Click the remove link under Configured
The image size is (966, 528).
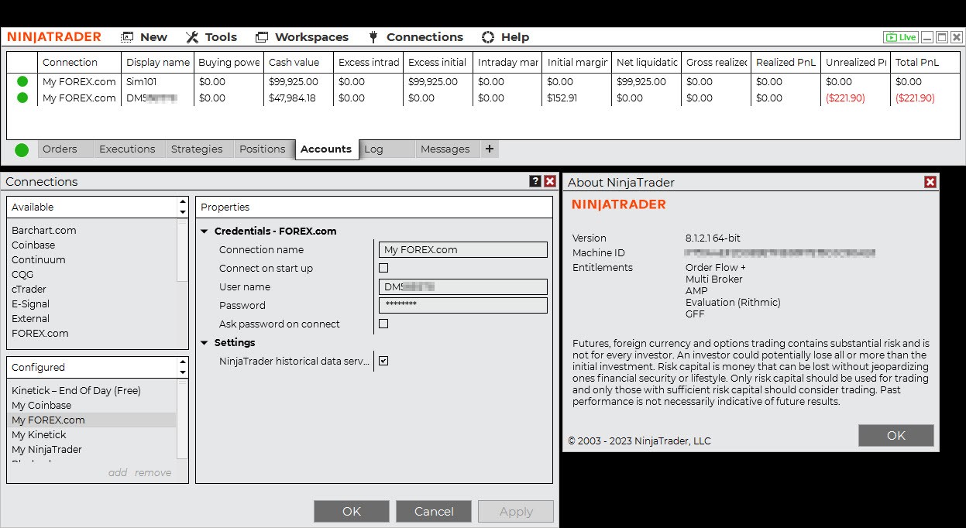pyautogui.click(x=153, y=472)
